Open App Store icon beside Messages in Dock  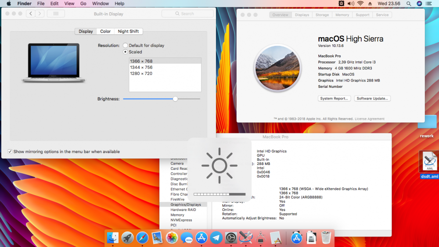(x=202, y=238)
